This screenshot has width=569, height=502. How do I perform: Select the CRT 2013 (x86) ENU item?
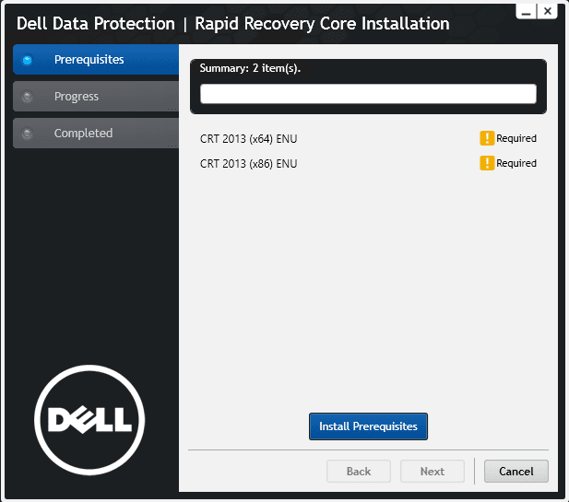(249, 164)
